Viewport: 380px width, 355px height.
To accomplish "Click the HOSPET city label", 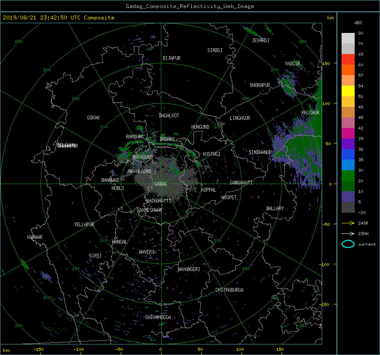I will pos(229,198).
